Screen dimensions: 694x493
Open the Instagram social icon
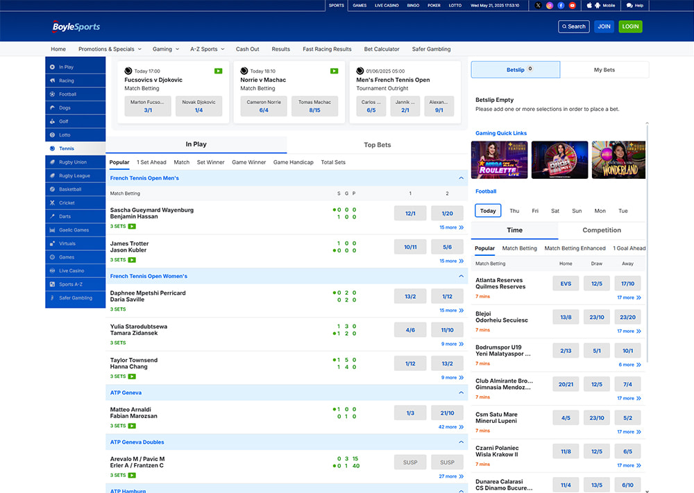click(549, 6)
